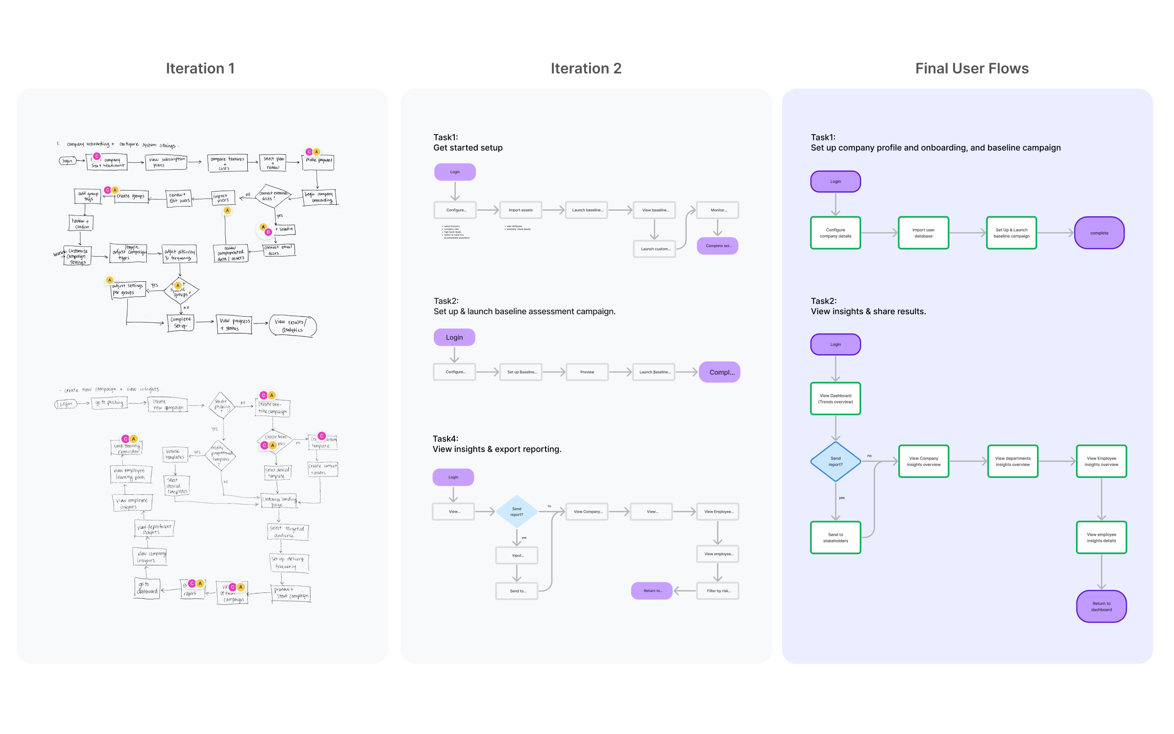Viewport: 1174px width, 734px height.
Task: Click yellow A badge beside adjust settings per groups
Action: [x=109, y=280]
